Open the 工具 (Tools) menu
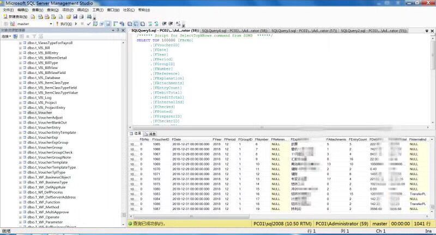 click(98, 10)
